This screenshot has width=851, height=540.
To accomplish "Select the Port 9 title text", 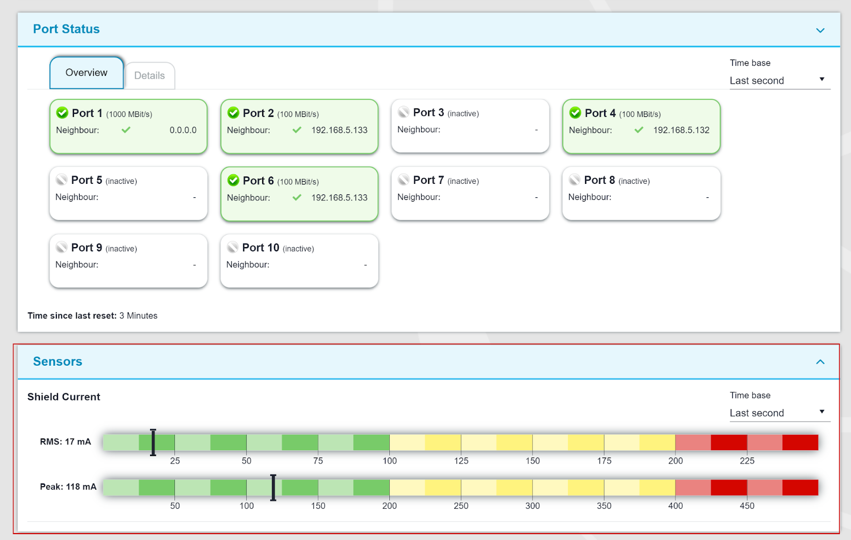I will coord(87,248).
